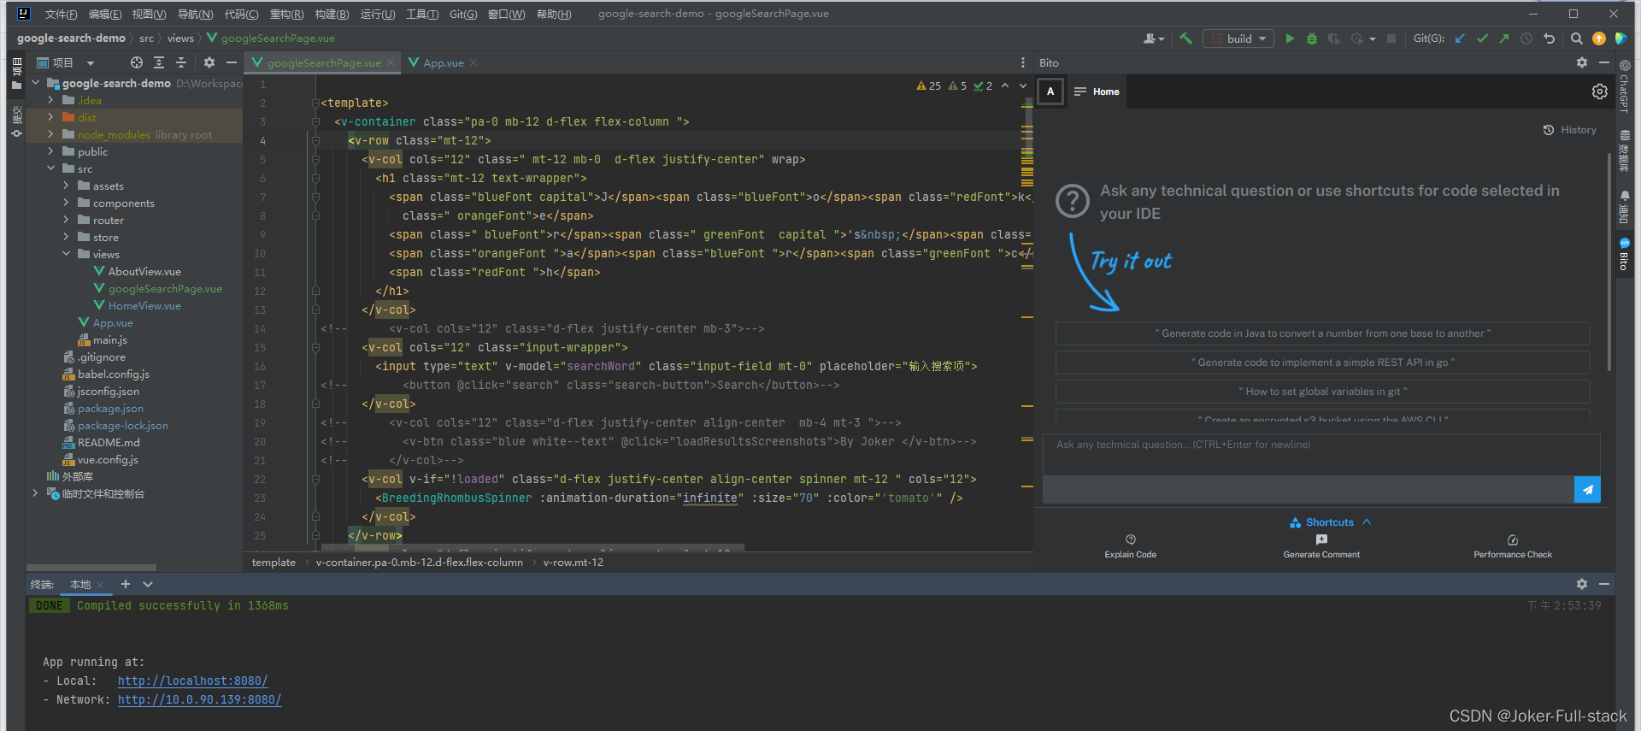Open vue.config.js in project tree

pyautogui.click(x=108, y=459)
